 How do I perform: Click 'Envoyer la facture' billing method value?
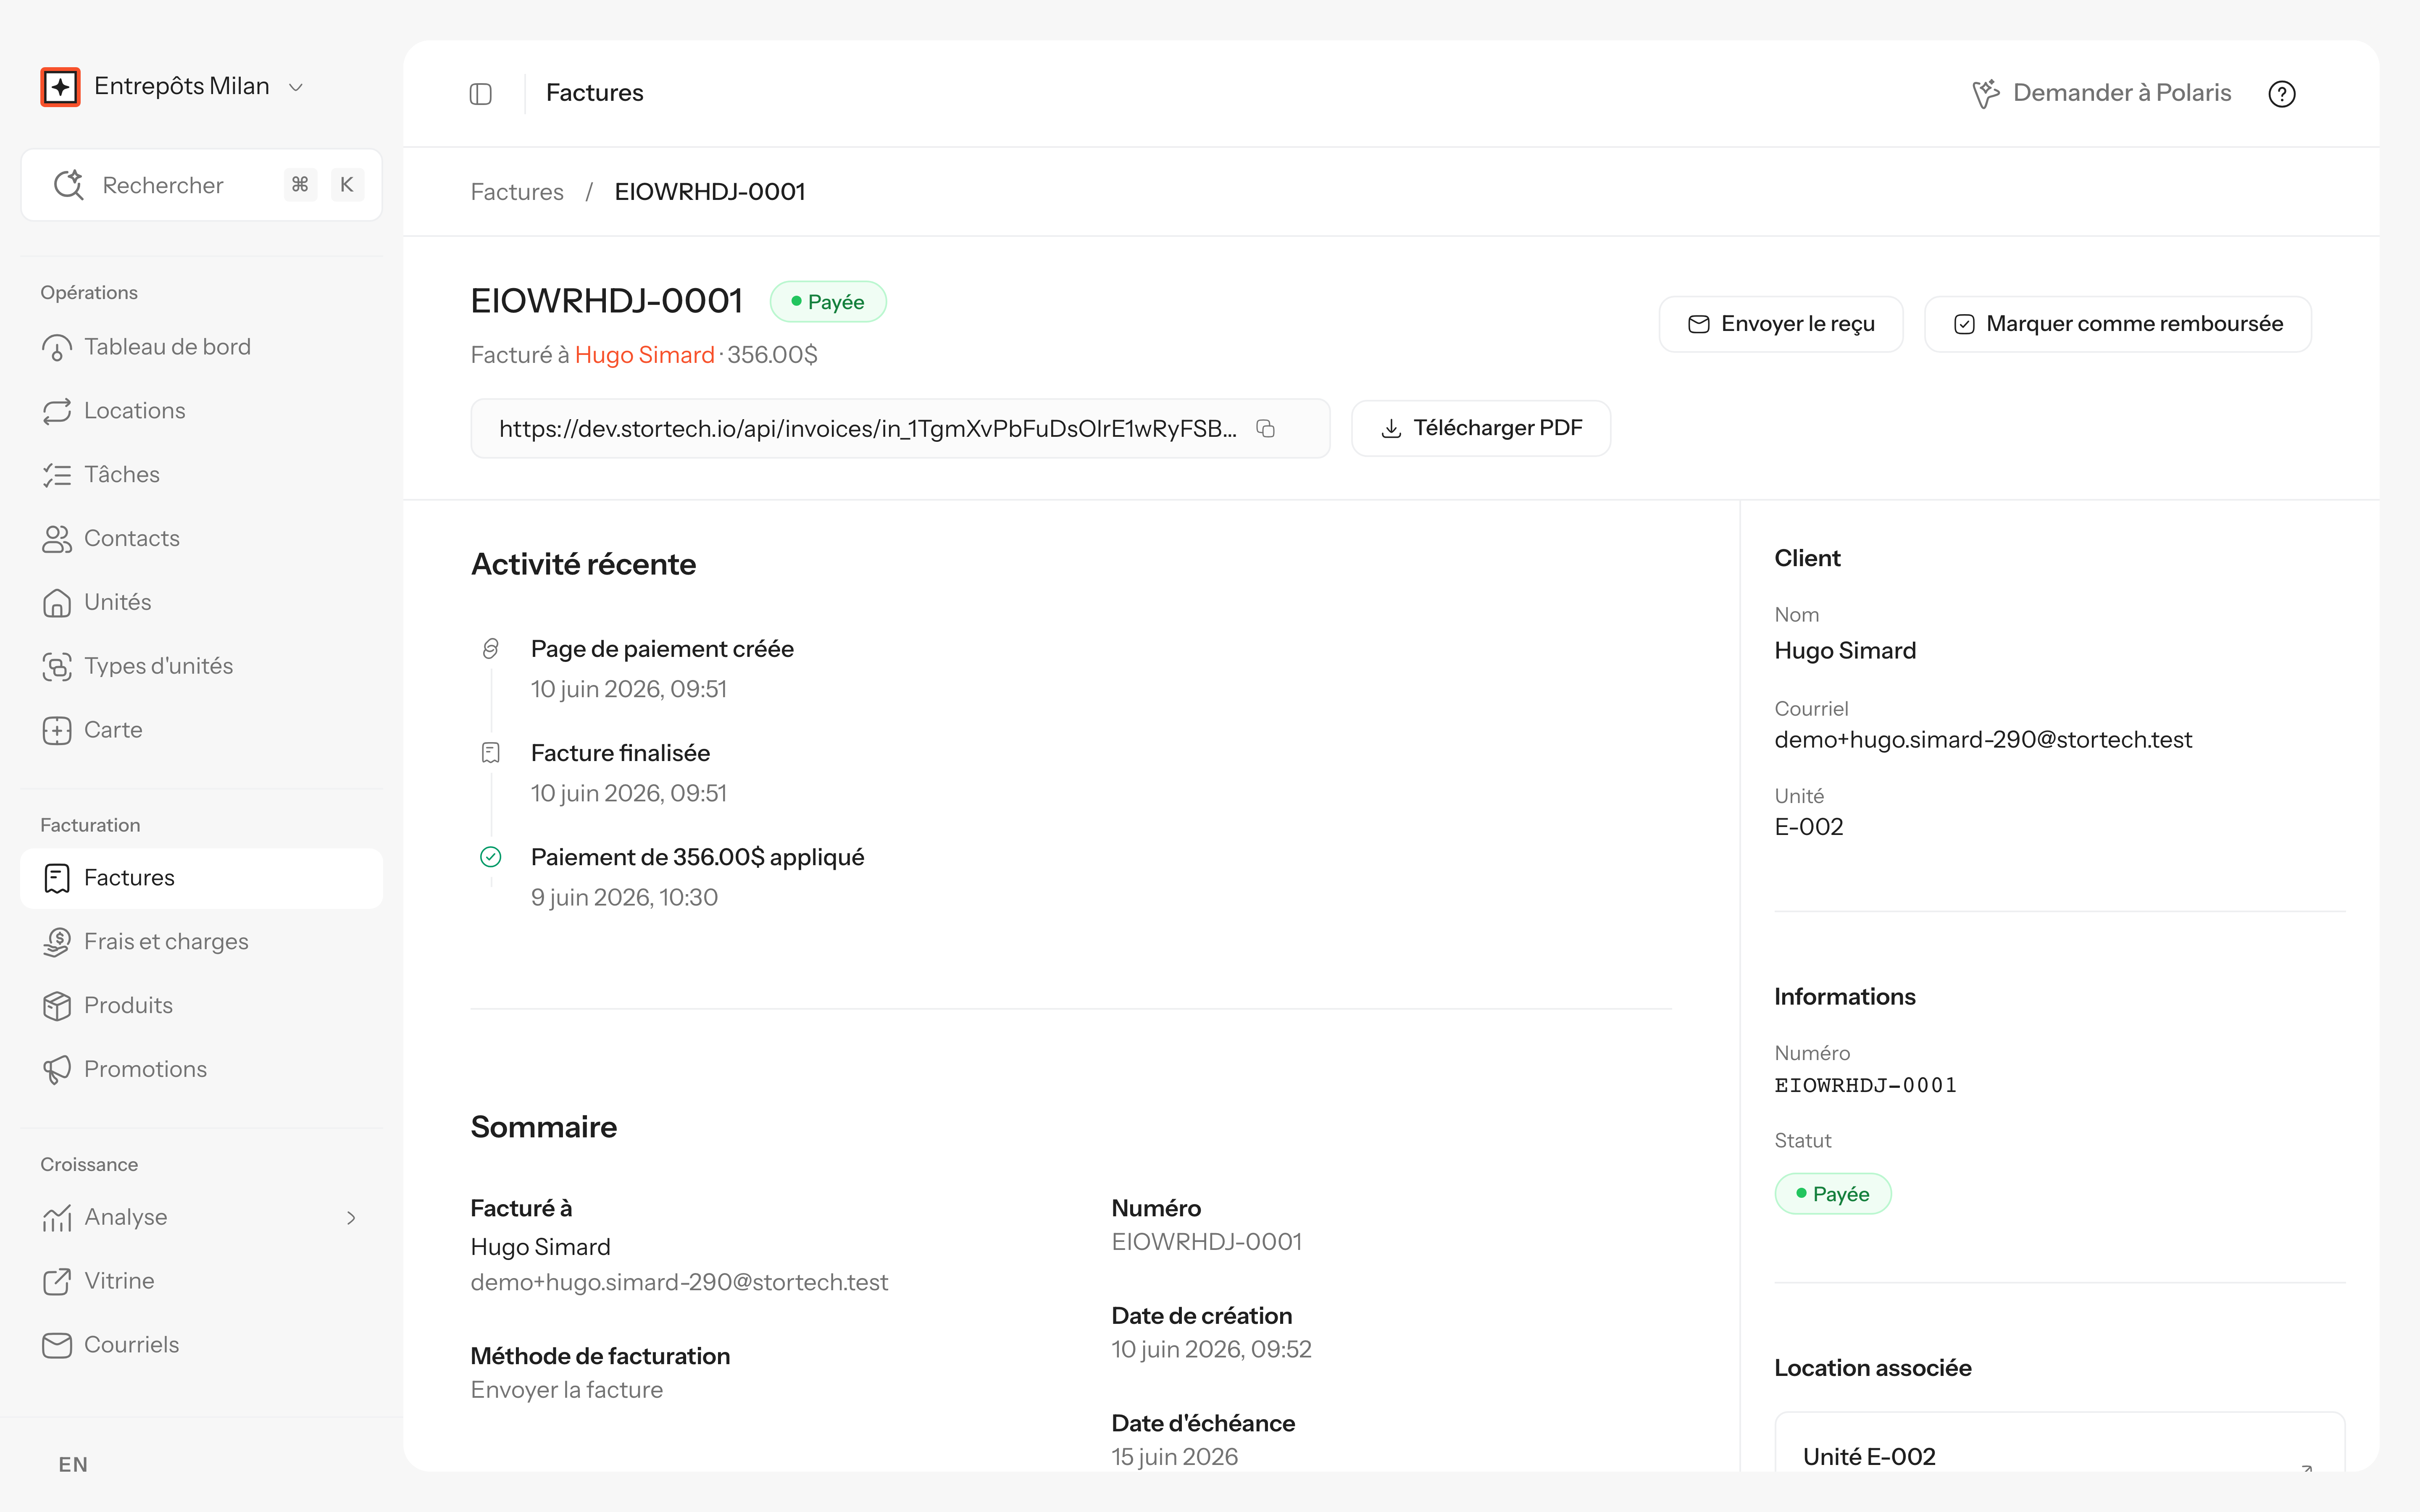click(x=567, y=1390)
